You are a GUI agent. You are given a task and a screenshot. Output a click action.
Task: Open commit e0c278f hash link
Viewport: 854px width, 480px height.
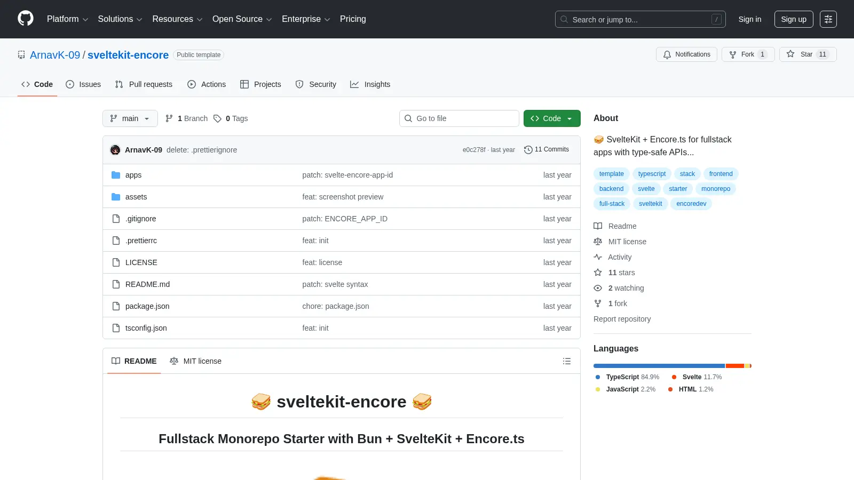474,150
